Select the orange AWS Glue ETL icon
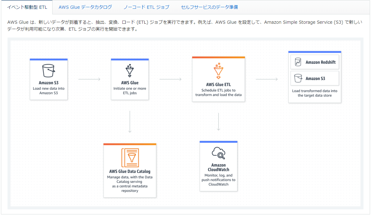Image resolution: width=371 pixels, height=215 pixels. point(218,70)
